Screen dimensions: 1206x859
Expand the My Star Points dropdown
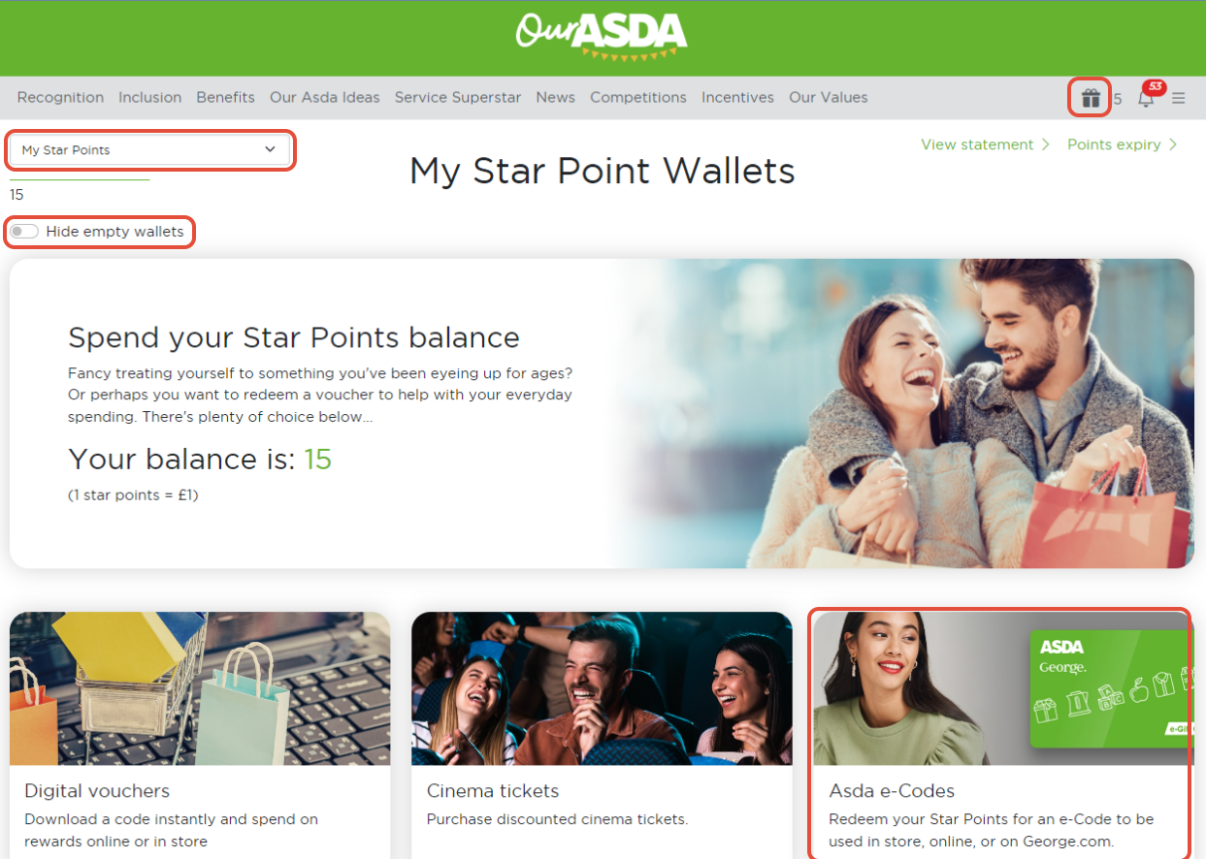149,150
